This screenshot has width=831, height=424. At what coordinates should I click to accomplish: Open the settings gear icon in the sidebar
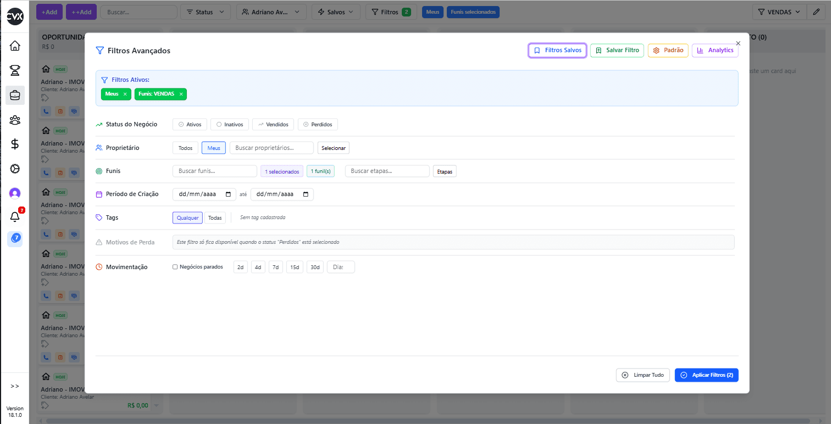(x=15, y=169)
